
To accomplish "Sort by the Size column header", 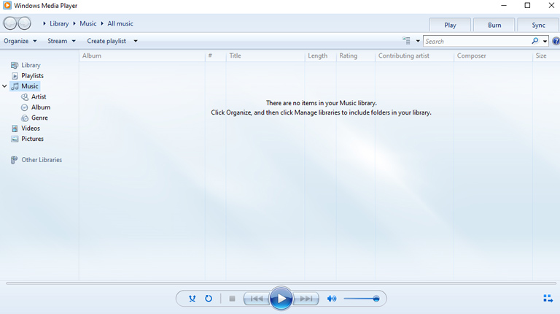I will tap(546, 55).
